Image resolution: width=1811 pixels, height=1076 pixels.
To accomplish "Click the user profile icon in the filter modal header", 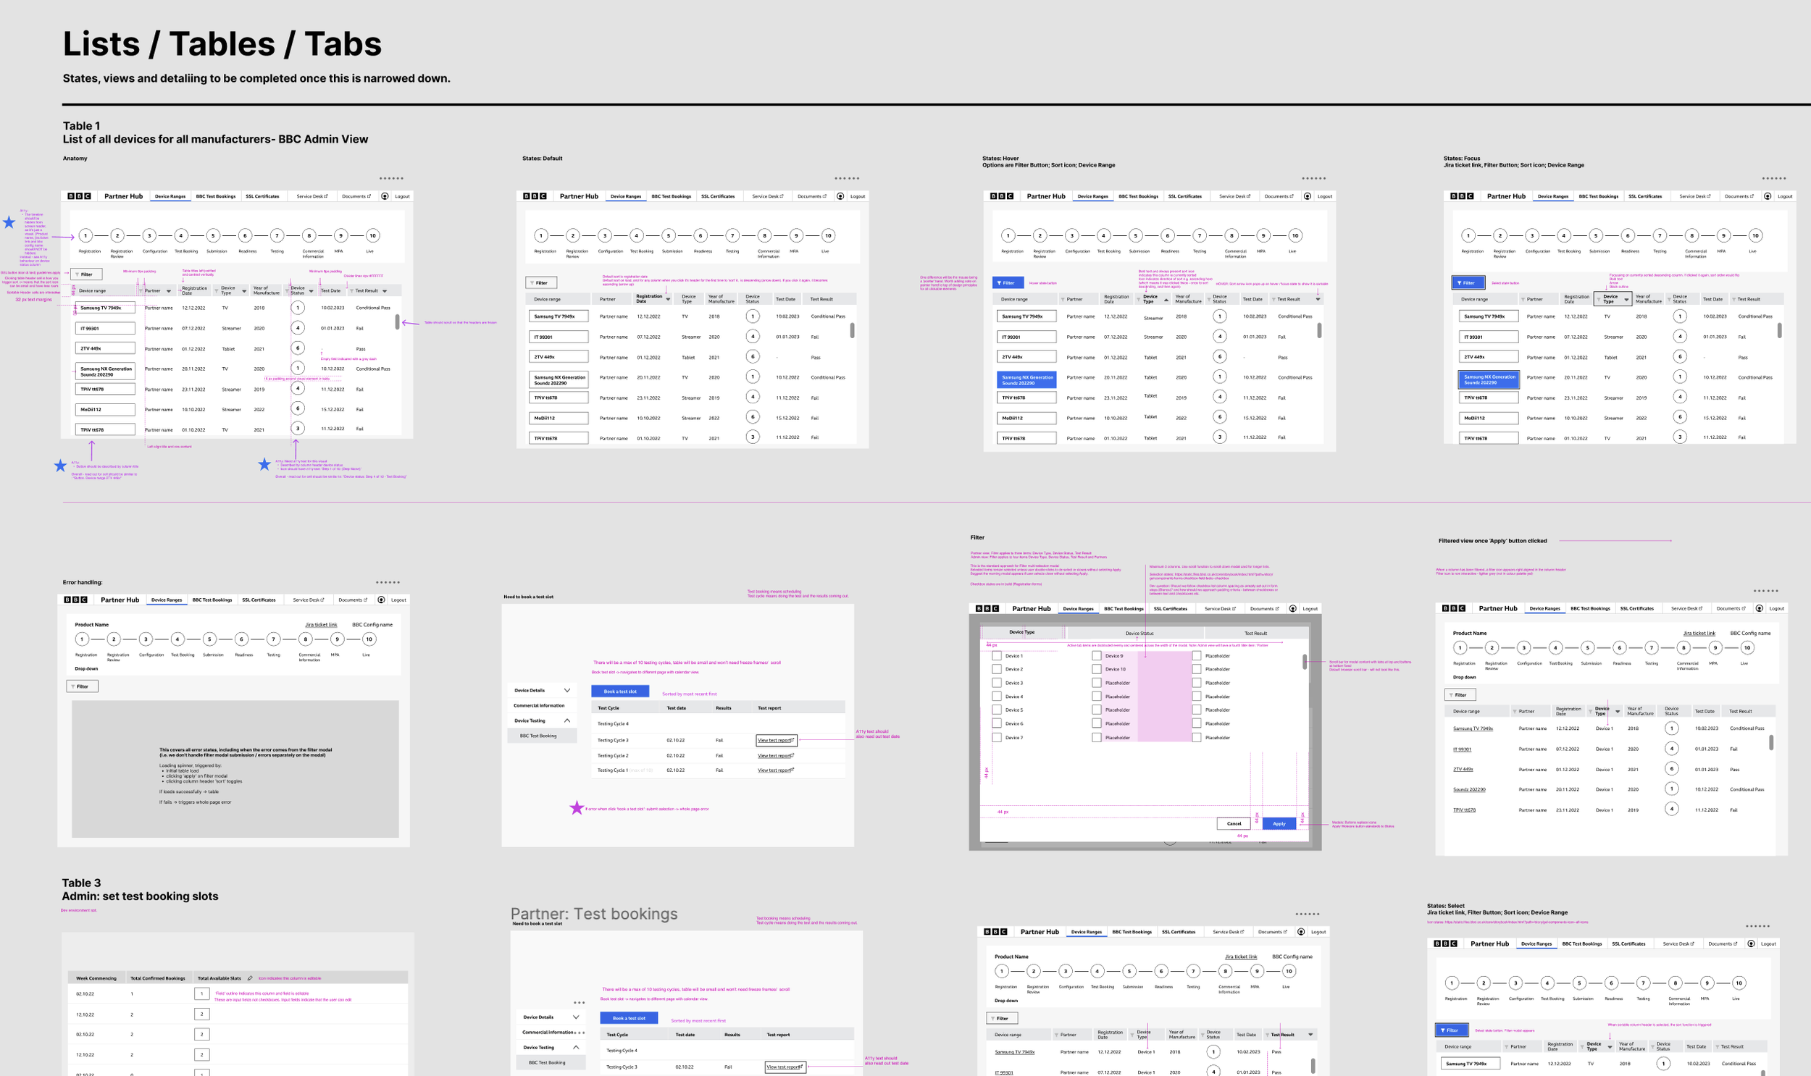I will (1292, 608).
